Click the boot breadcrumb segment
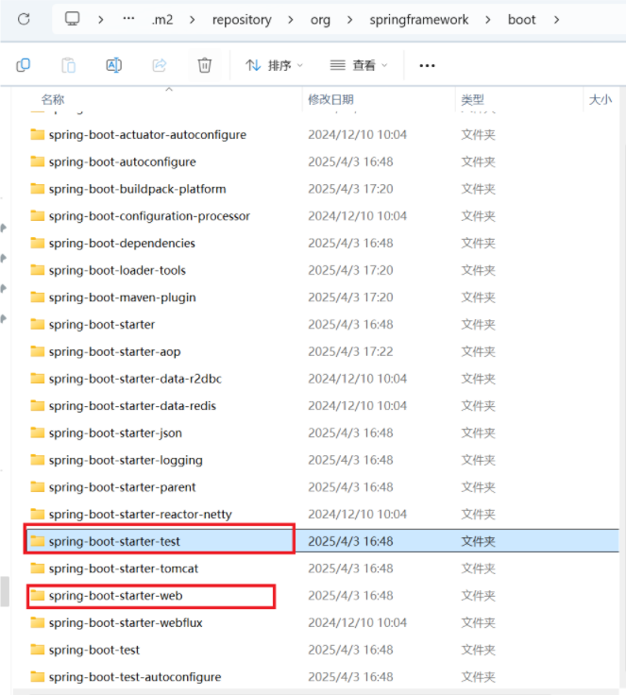The width and height of the screenshot is (626, 695). click(x=522, y=20)
